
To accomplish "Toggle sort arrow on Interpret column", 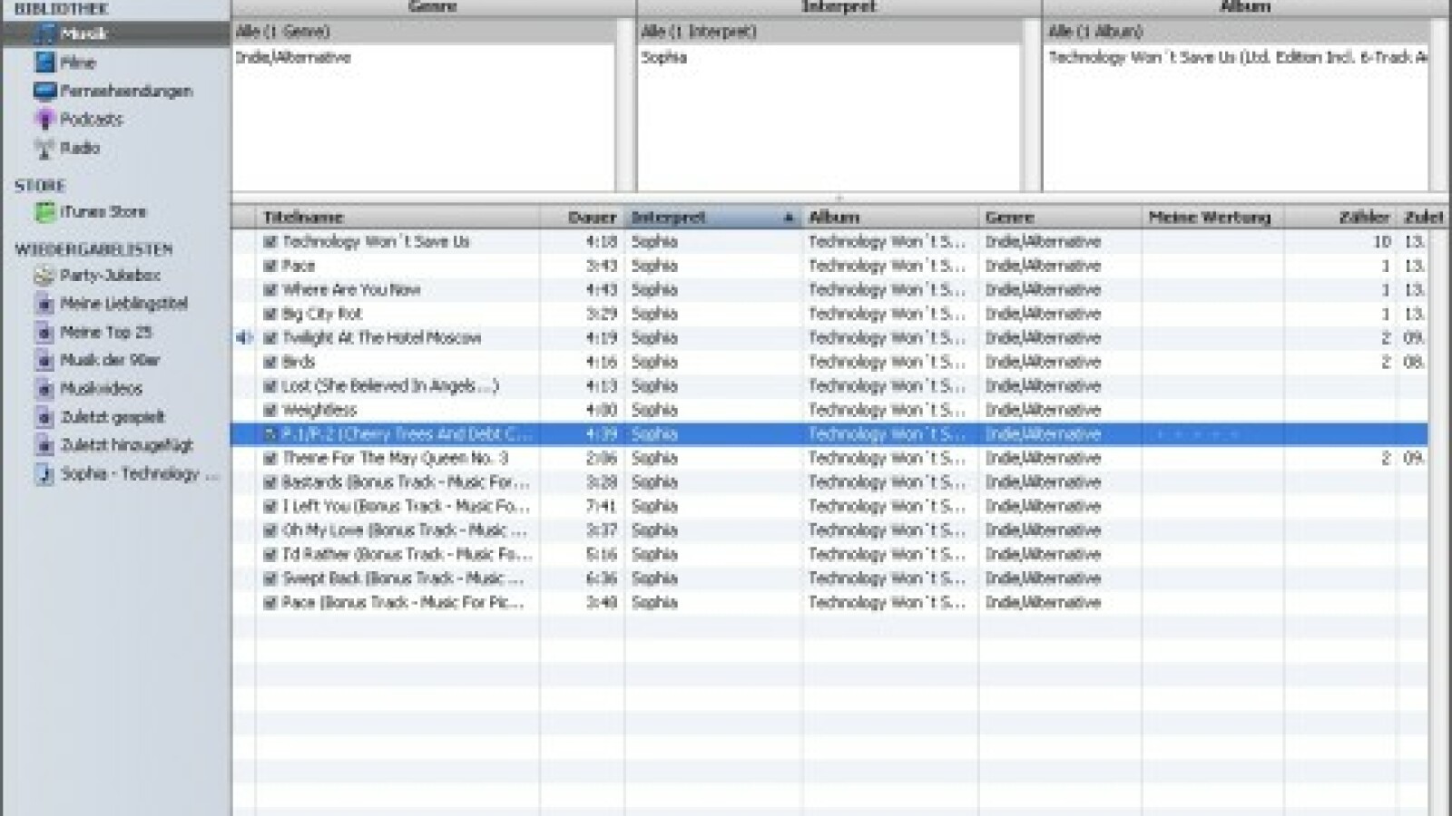I will pos(788,218).
